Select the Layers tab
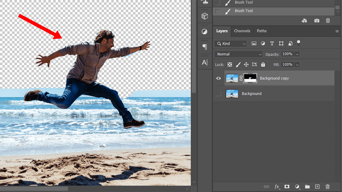342x192 pixels. coord(222,31)
